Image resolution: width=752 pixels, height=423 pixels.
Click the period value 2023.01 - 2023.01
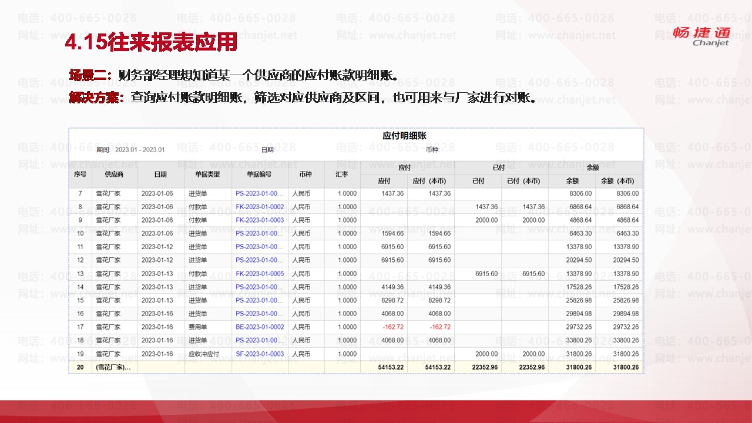[140, 150]
